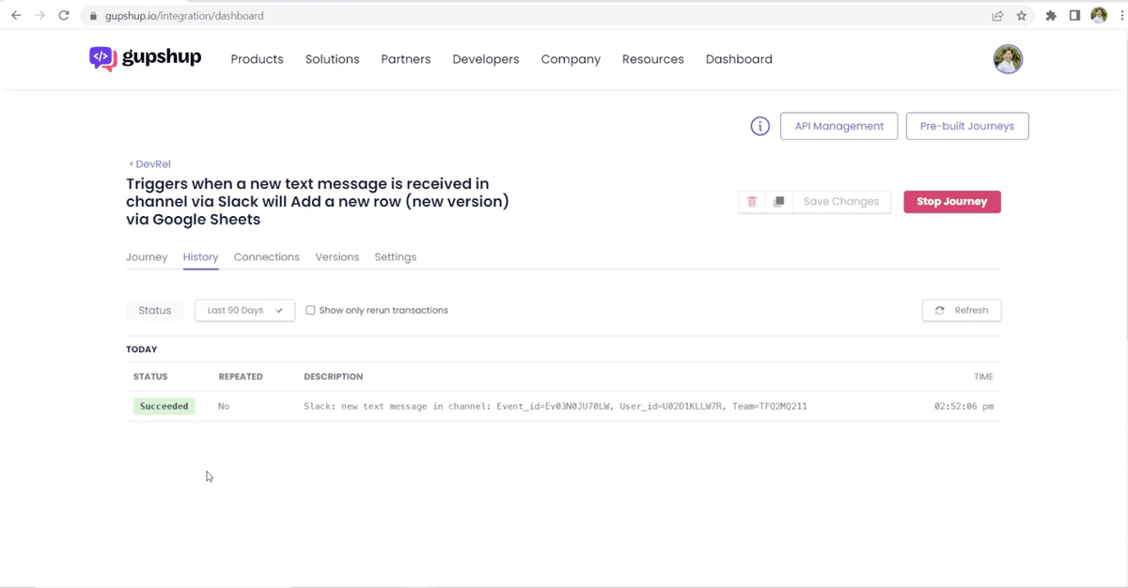Open the Products navigation menu
Image resolution: width=1128 pixels, height=588 pixels.
(257, 59)
